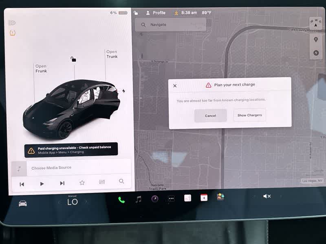Open vehicle controls via car icon
Screen dimensions: 326x244
[x=23, y=204]
